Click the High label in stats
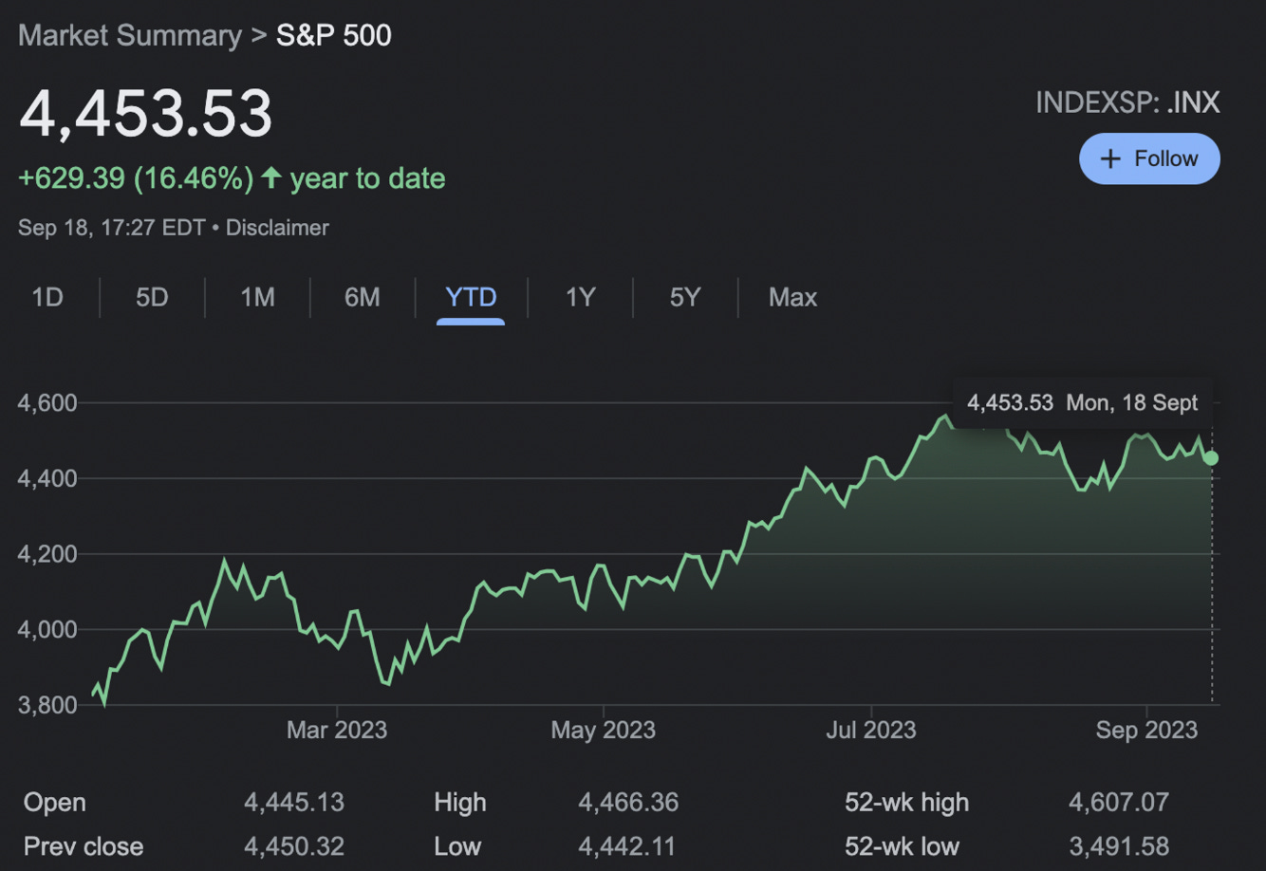 (x=460, y=803)
